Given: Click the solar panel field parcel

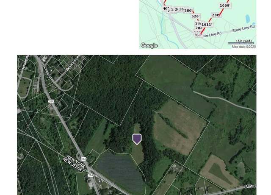Looking at the screenshot, I should pyautogui.click(x=121, y=170).
